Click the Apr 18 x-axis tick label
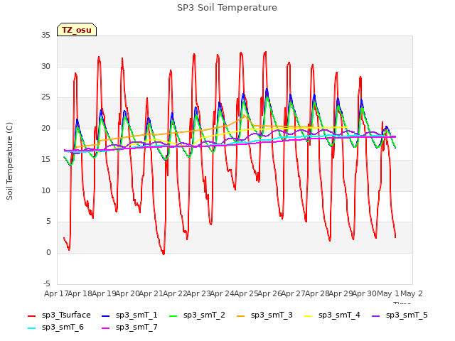Image resolution: width=455 pixels, height=341 pixels. click(x=80, y=293)
